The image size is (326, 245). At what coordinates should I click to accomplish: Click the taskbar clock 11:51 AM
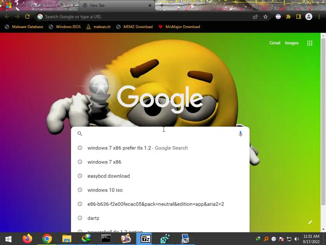311,236
